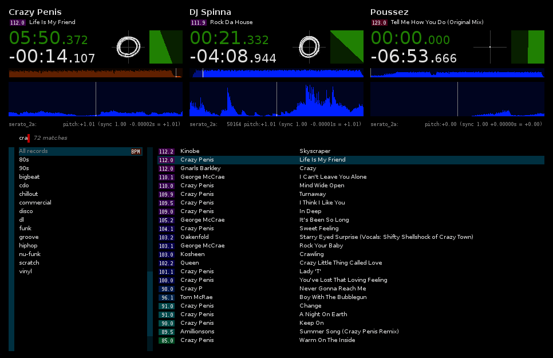The width and height of the screenshot is (553, 358).
Task: Select the track A Night On Earth
Action: coord(351,314)
